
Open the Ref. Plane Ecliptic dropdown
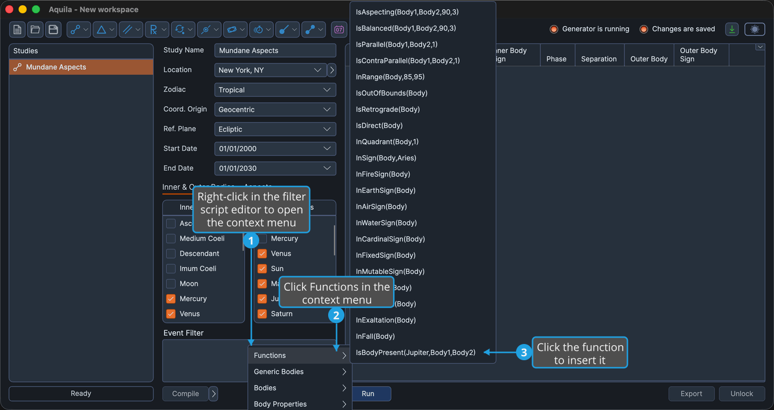click(x=275, y=129)
